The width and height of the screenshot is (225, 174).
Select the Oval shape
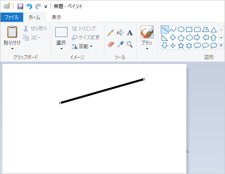tap(181, 30)
